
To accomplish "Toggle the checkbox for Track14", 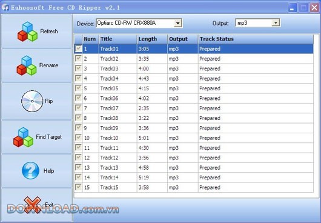I will [x=78, y=177].
